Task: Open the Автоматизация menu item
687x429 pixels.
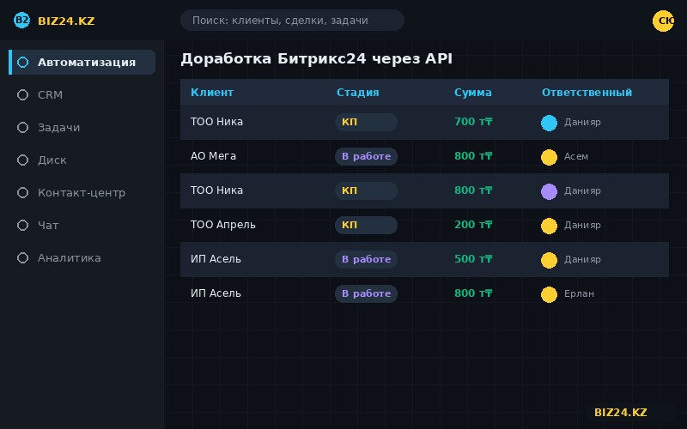Action: tap(82, 62)
